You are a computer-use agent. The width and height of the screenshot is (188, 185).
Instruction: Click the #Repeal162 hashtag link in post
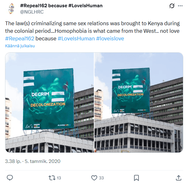[20, 38]
